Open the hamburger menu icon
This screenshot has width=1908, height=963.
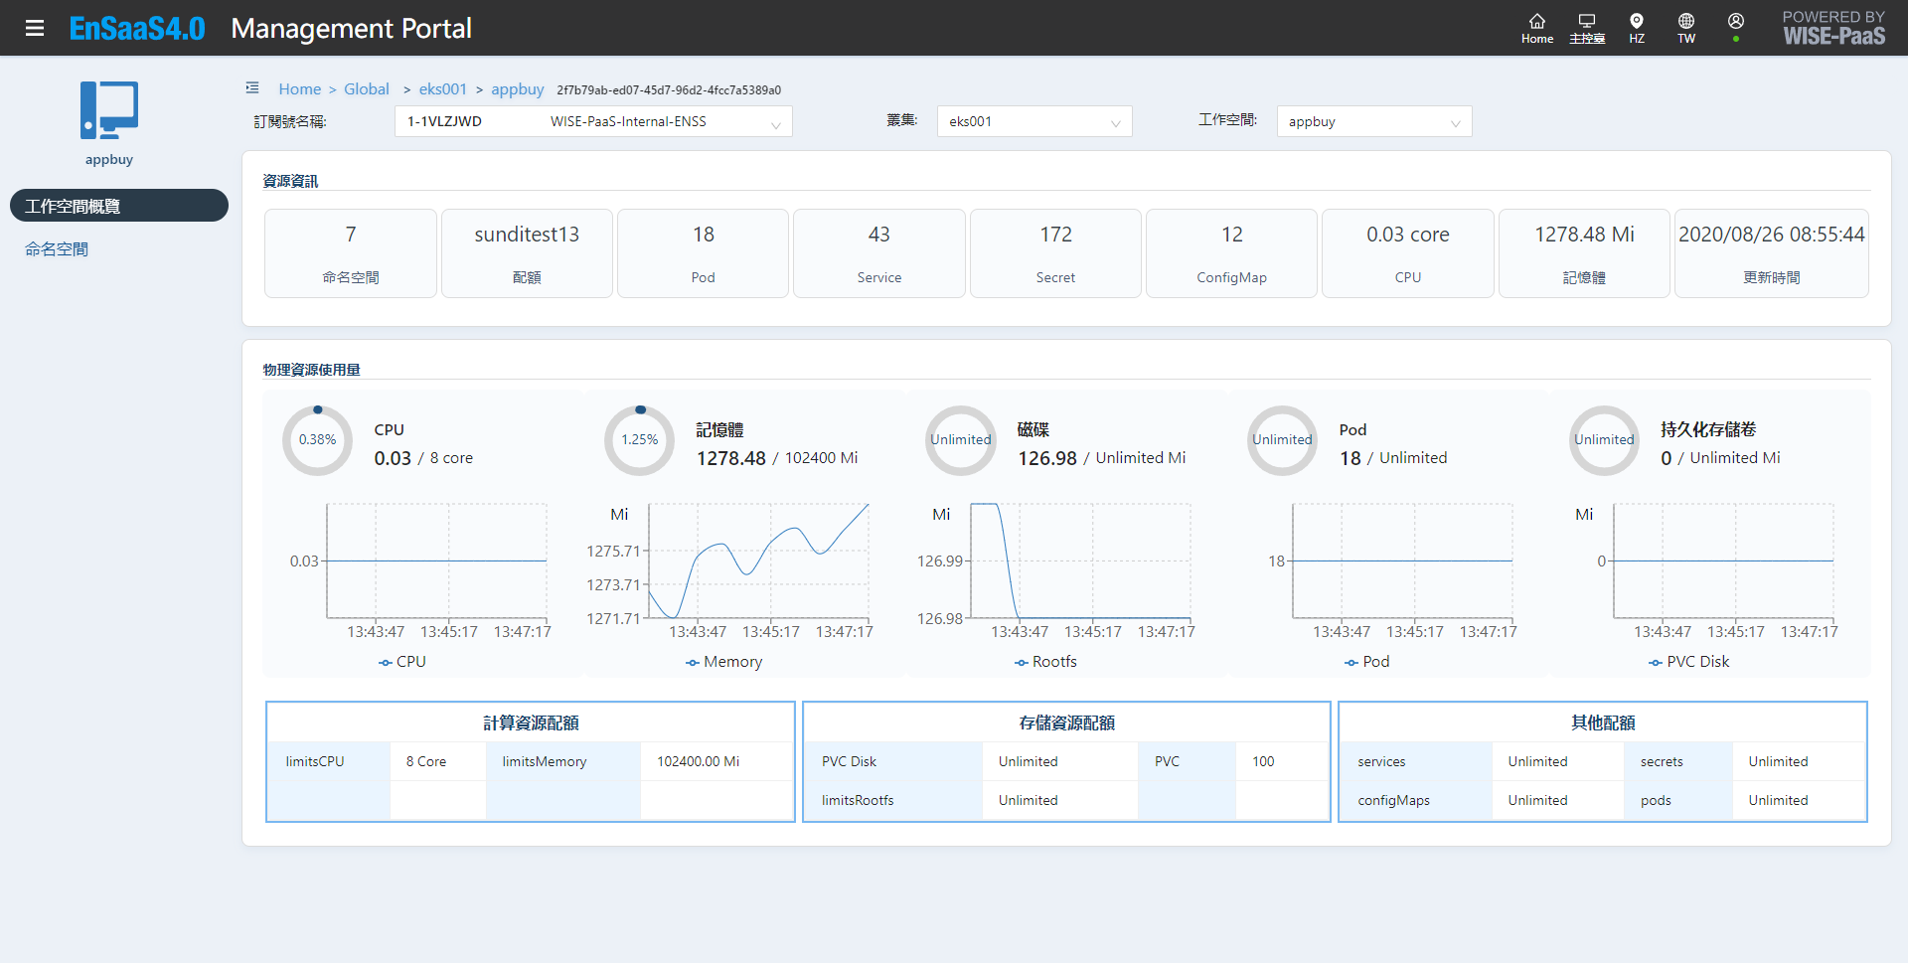(35, 28)
